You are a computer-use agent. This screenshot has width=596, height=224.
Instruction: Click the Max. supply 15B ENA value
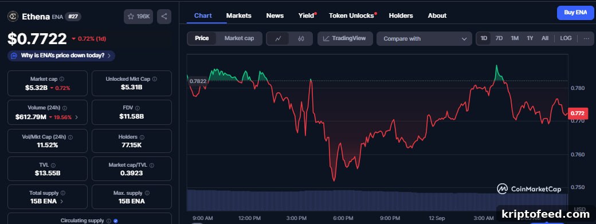131,201
